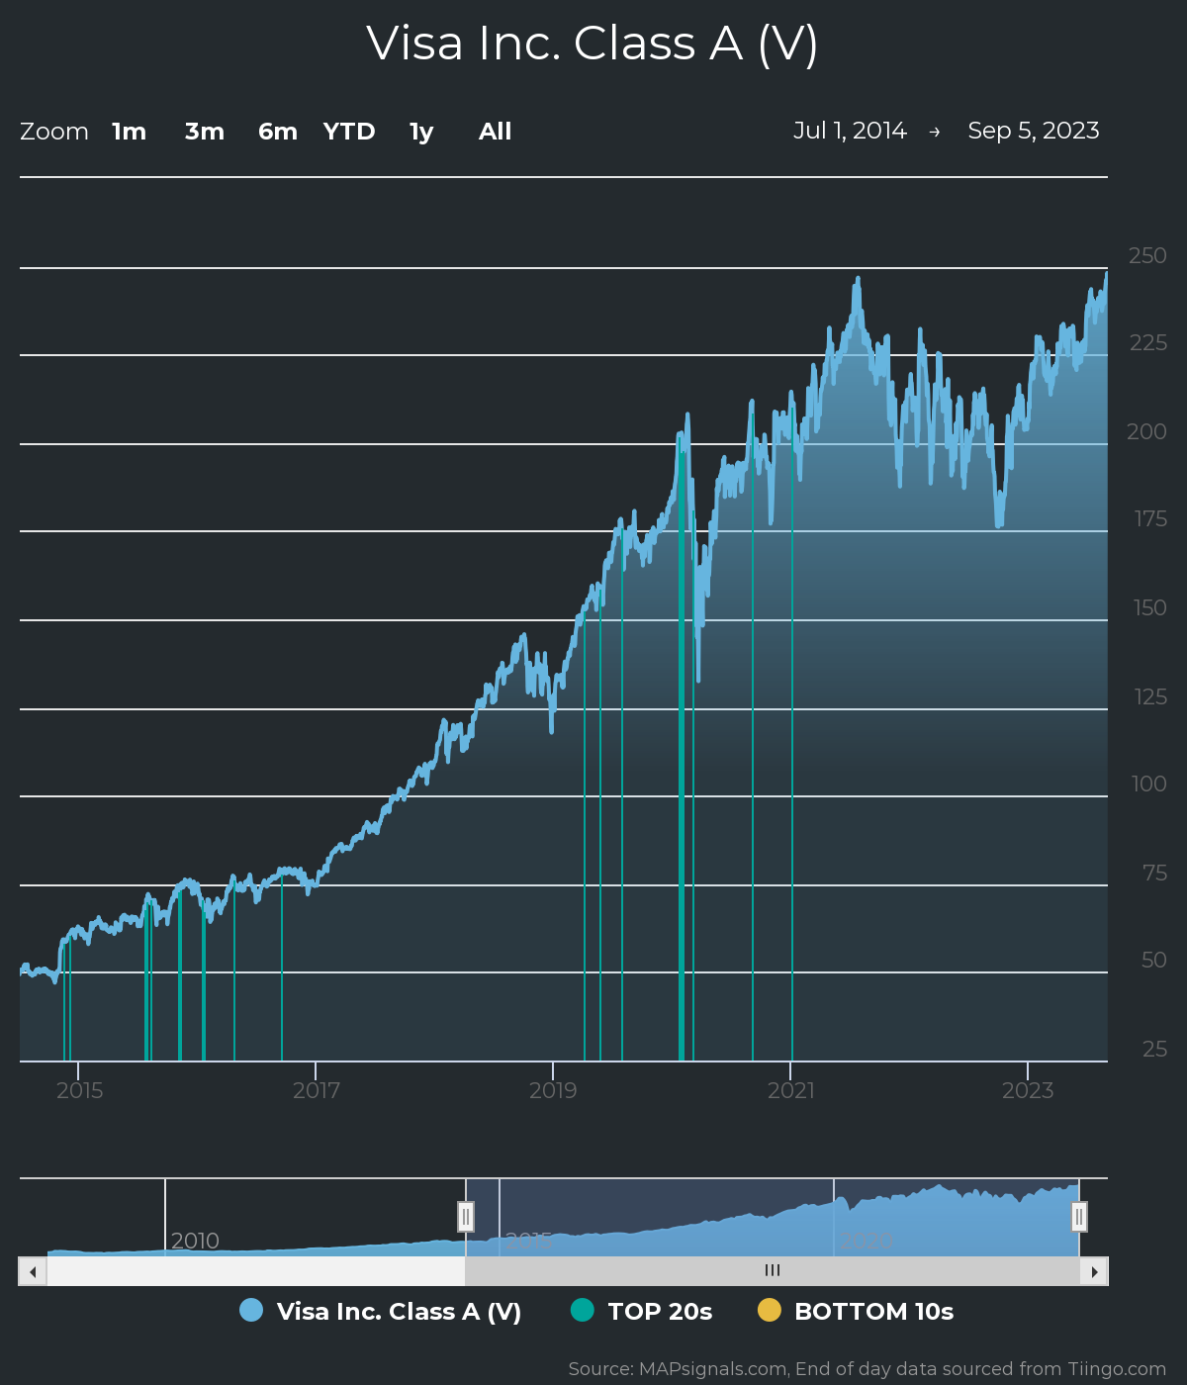1187x1385 pixels.
Task: Click the Visa Inc. Class A (V) chart title
Action: (593, 44)
